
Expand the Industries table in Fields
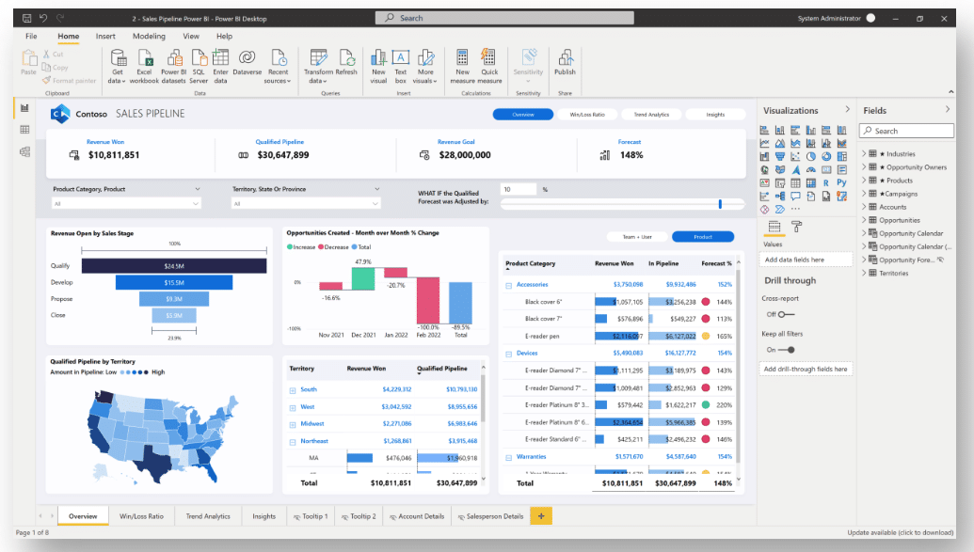[864, 153]
